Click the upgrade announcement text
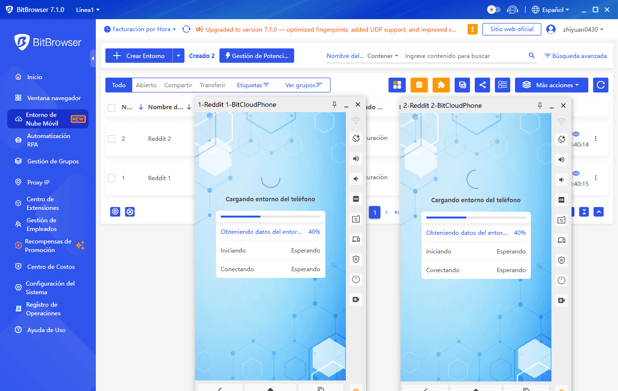Screen dimensions: 618x391 coord(331,29)
